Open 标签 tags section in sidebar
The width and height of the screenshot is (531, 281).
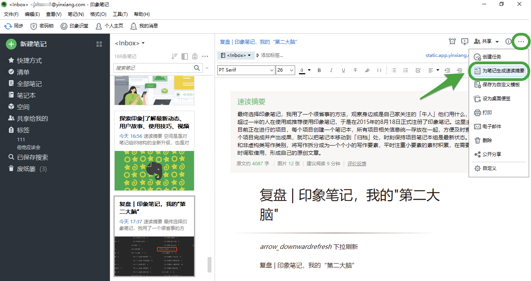click(19, 130)
